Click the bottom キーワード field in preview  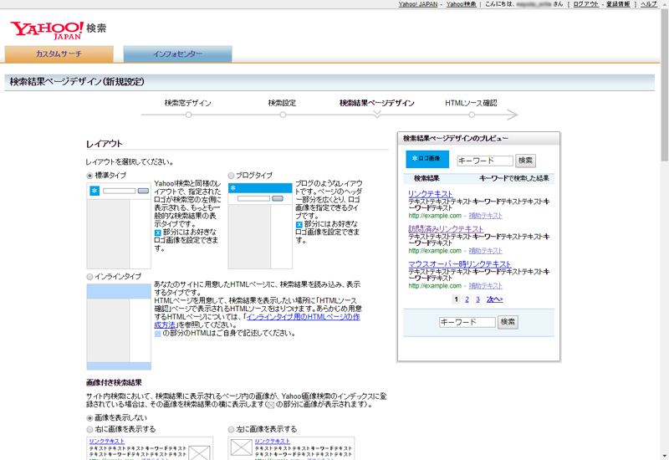tap(467, 322)
